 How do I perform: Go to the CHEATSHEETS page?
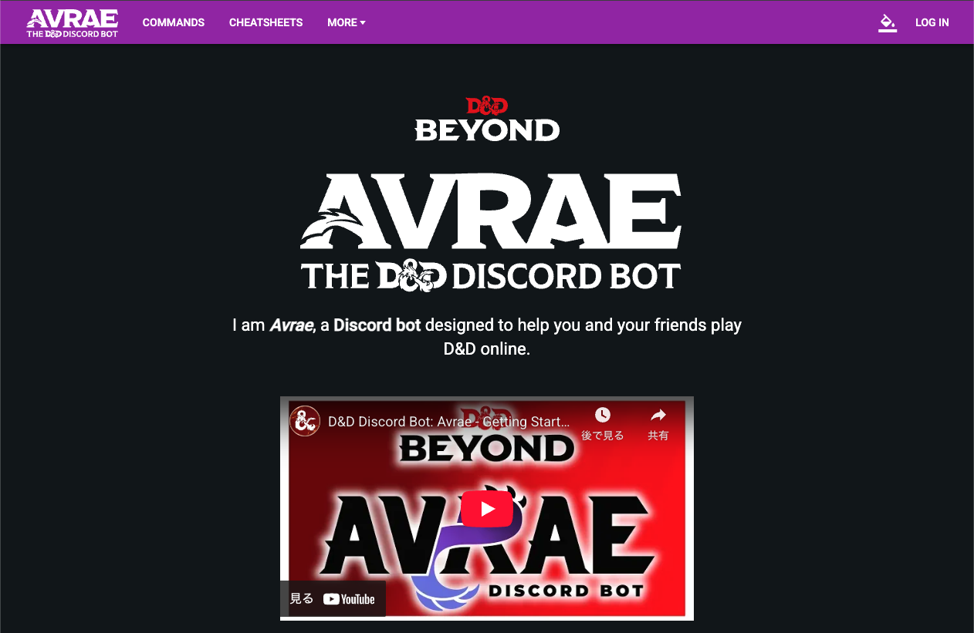click(265, 22)
